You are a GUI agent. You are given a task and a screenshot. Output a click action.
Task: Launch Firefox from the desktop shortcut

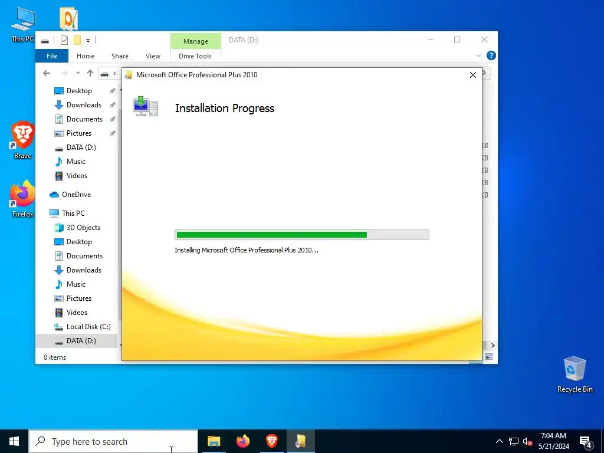pyautogui.click(x=23, y=199)
